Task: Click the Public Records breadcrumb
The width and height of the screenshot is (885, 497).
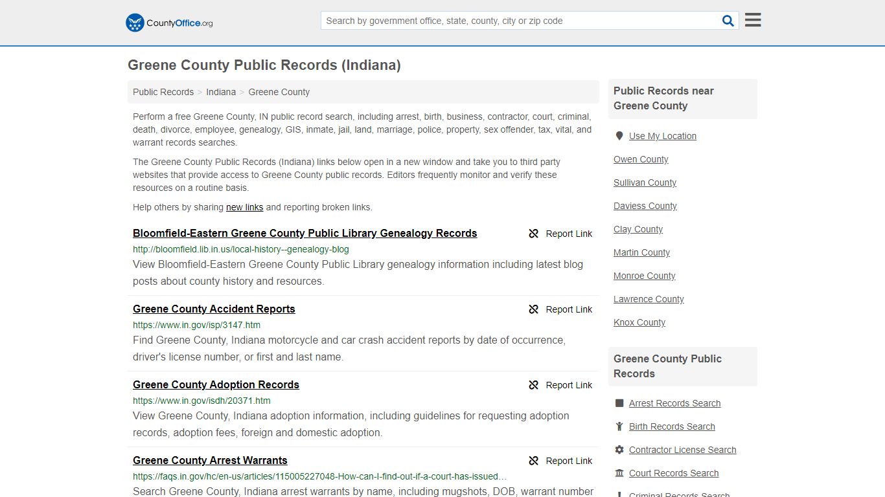Action: pyautogui.click(x=163, y=92)
